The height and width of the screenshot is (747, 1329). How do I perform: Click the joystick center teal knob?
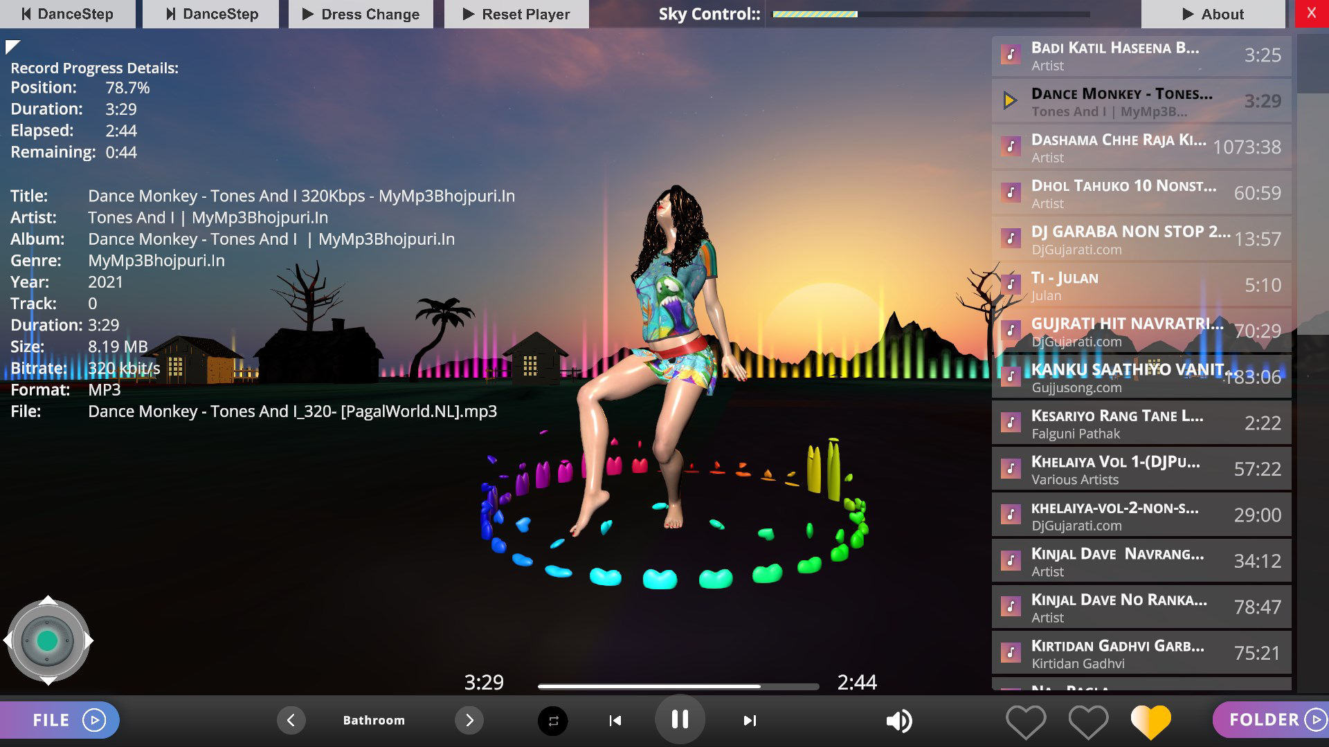click(47, 641)
